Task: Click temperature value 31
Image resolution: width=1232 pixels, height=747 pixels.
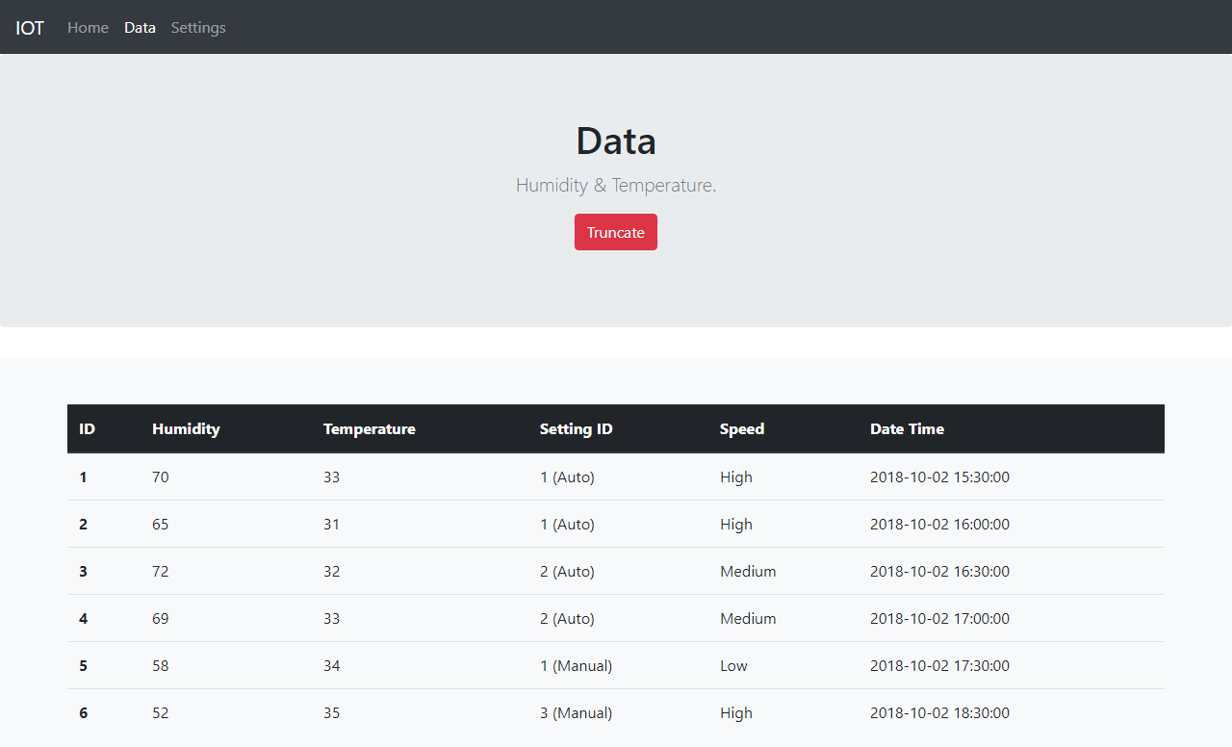Action: [332, 524]
